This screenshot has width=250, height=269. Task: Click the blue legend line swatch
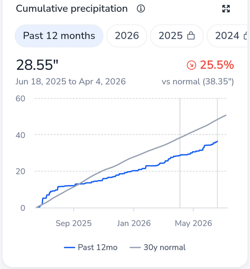pos(69,247)
